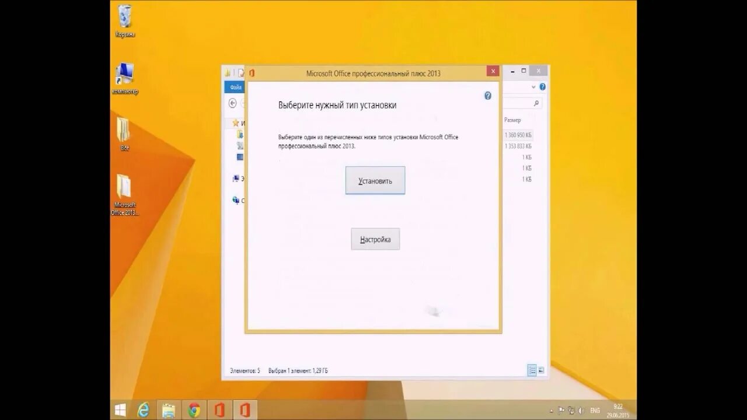
Task: Open Explorer help icon beside ribbon chevron
Action: point(542,87)
